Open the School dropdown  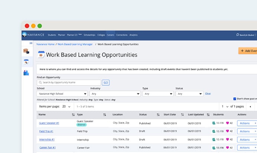[x=62, y=94]
